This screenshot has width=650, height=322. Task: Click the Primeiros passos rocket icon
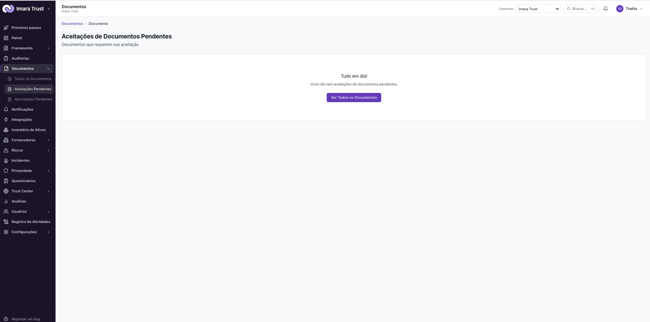tap(6, 28)
